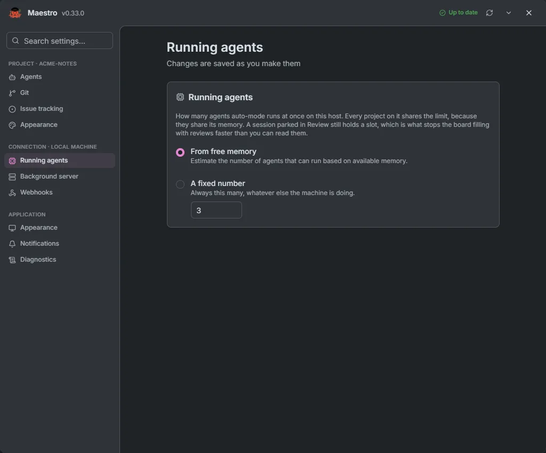Open Notifications settings
Screen dimensions: 546x453
pos(60,244)
